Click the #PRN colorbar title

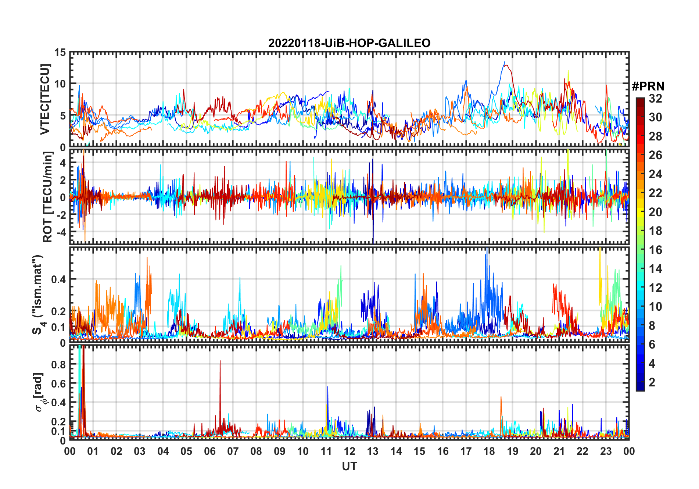pyautogui.click(x=648, y=86)
